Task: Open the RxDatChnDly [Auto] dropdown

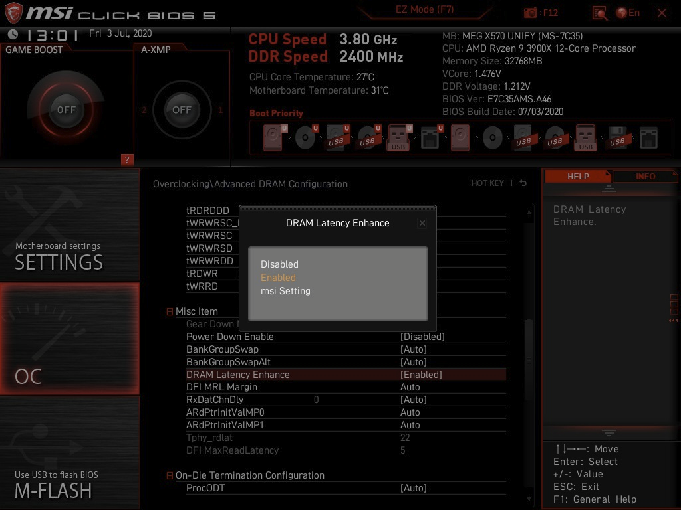Action: point(414,400)
